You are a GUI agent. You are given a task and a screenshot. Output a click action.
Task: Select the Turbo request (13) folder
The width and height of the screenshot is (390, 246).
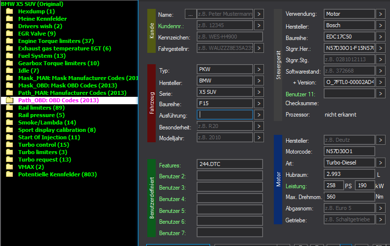[x=44, y=160]
